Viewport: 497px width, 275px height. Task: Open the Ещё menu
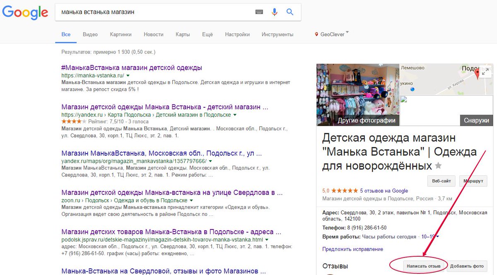click(x=207, y=35)
